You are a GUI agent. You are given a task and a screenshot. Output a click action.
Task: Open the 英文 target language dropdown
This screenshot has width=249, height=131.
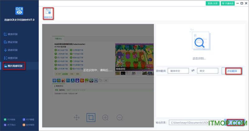tap(208, 71)
